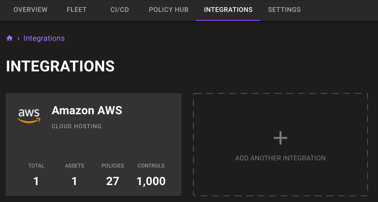The height and width of the screenshot is (202, 378).
Task: Click the POLICIES count showing 27
Action: pyautogui.click(x=113, y=181)
